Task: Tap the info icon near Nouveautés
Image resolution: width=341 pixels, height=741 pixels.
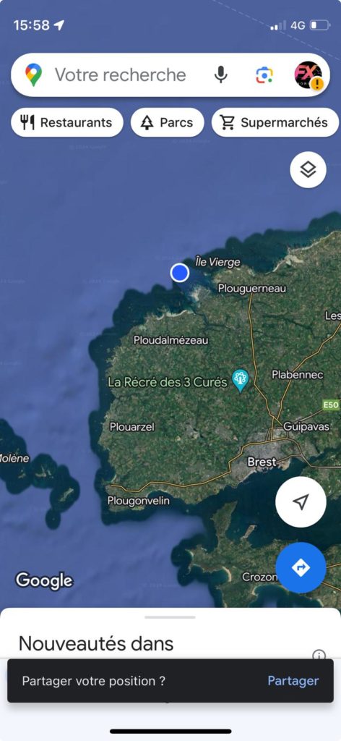Action: pos(319,654)
